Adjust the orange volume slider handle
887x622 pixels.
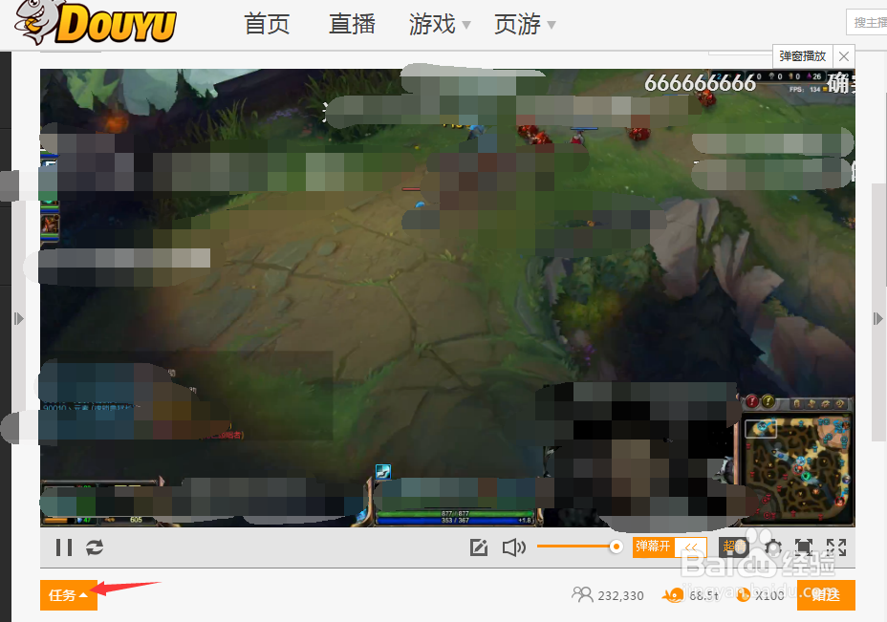(617, 547)
